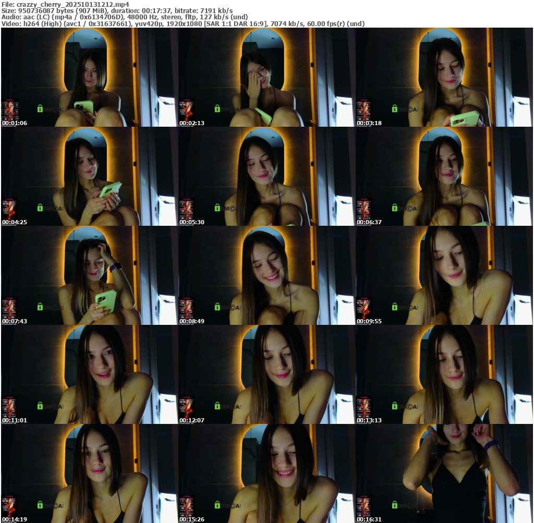Click the timestamp 00:01:06
The image size is (534, 523).
[14, 123]
